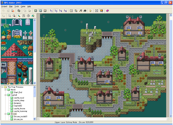Screen dimensions: 173x125
Task: Click the Undo arrow icon
Action: tap(4, 16)
